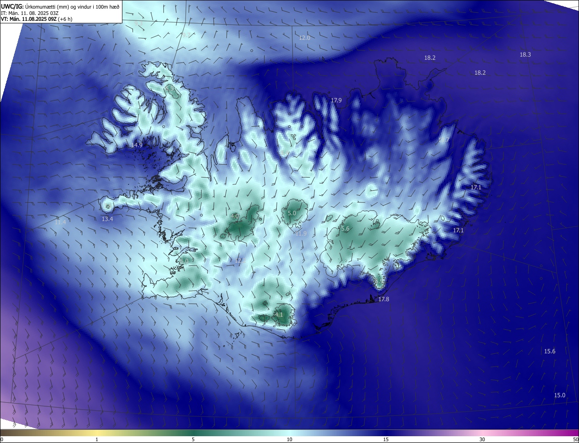
Task: Click the 0 tick on the color scale
Action: pos(2,439)
